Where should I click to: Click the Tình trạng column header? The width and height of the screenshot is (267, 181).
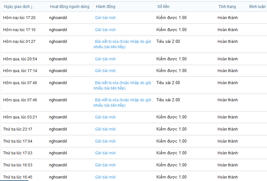tap(227, 7)
